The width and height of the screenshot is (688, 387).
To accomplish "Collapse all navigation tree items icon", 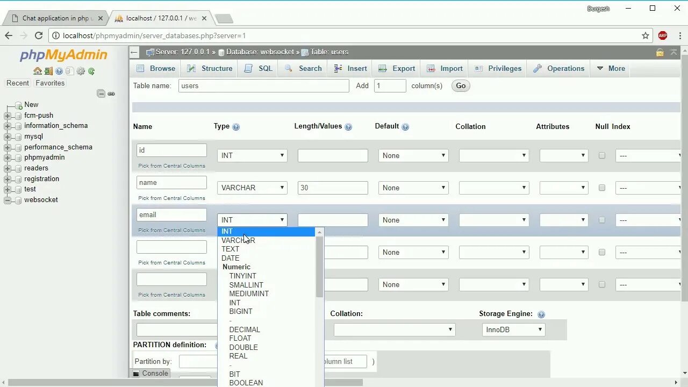I will coord(101,94).
